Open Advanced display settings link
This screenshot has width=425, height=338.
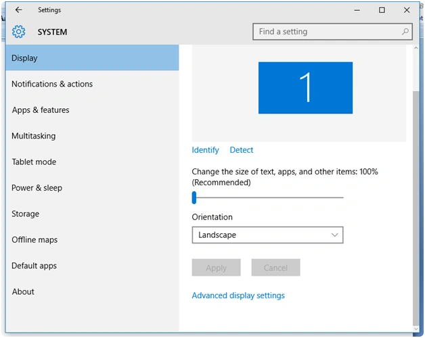(238, 295)
